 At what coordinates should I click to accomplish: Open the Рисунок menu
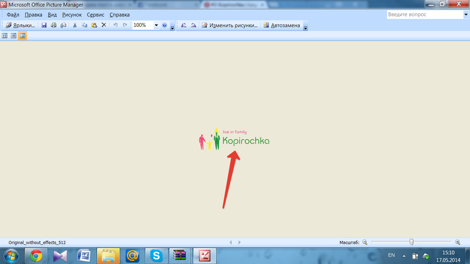click(71, 15)
